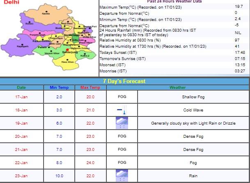Select the FOG icon for 22-Jan
The height and width of the screenshot is (183, 250).
[x=122, y=162]
